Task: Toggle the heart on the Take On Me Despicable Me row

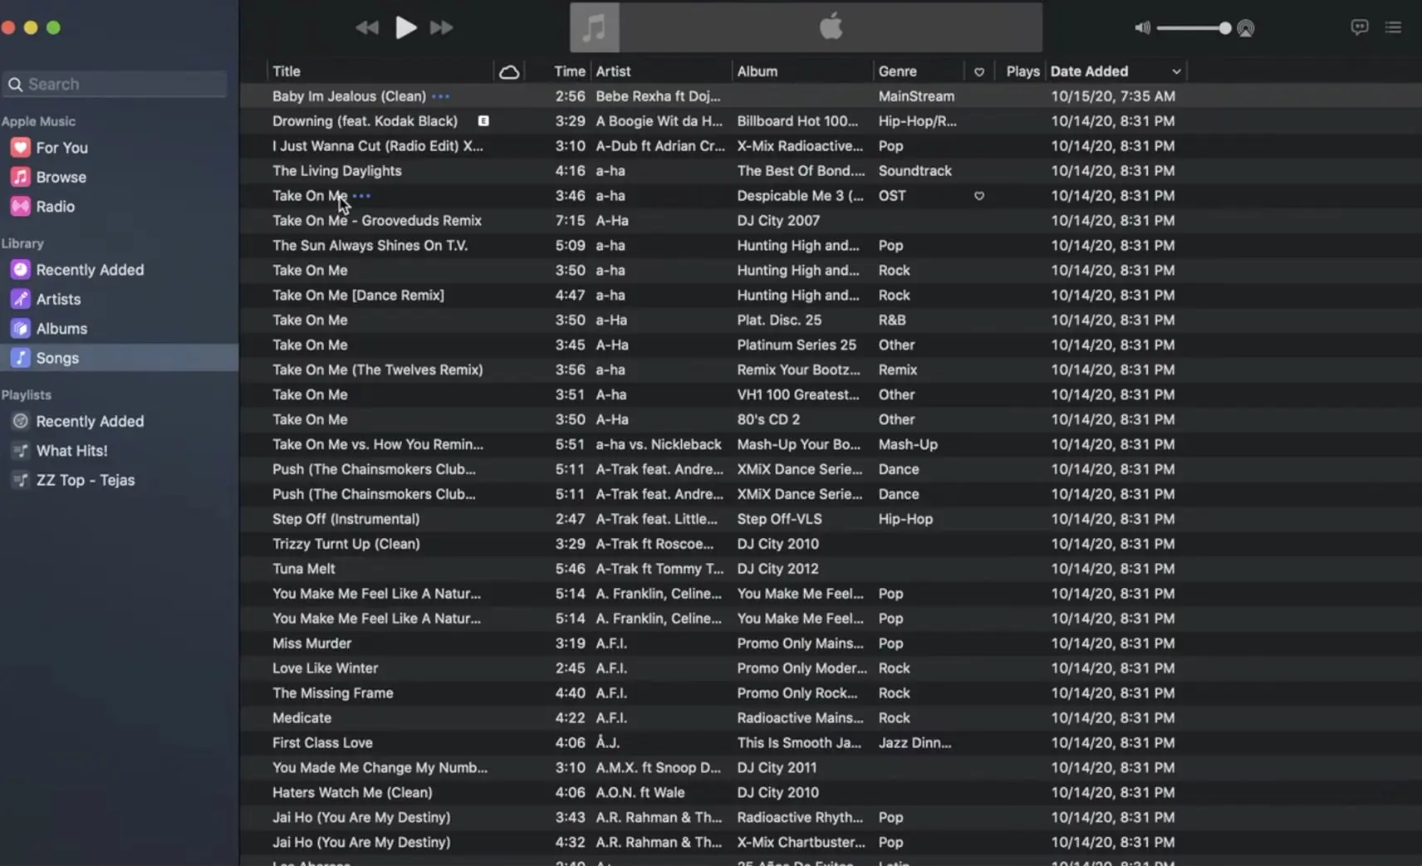Action: pyautogui.click(x=979, y=196)
